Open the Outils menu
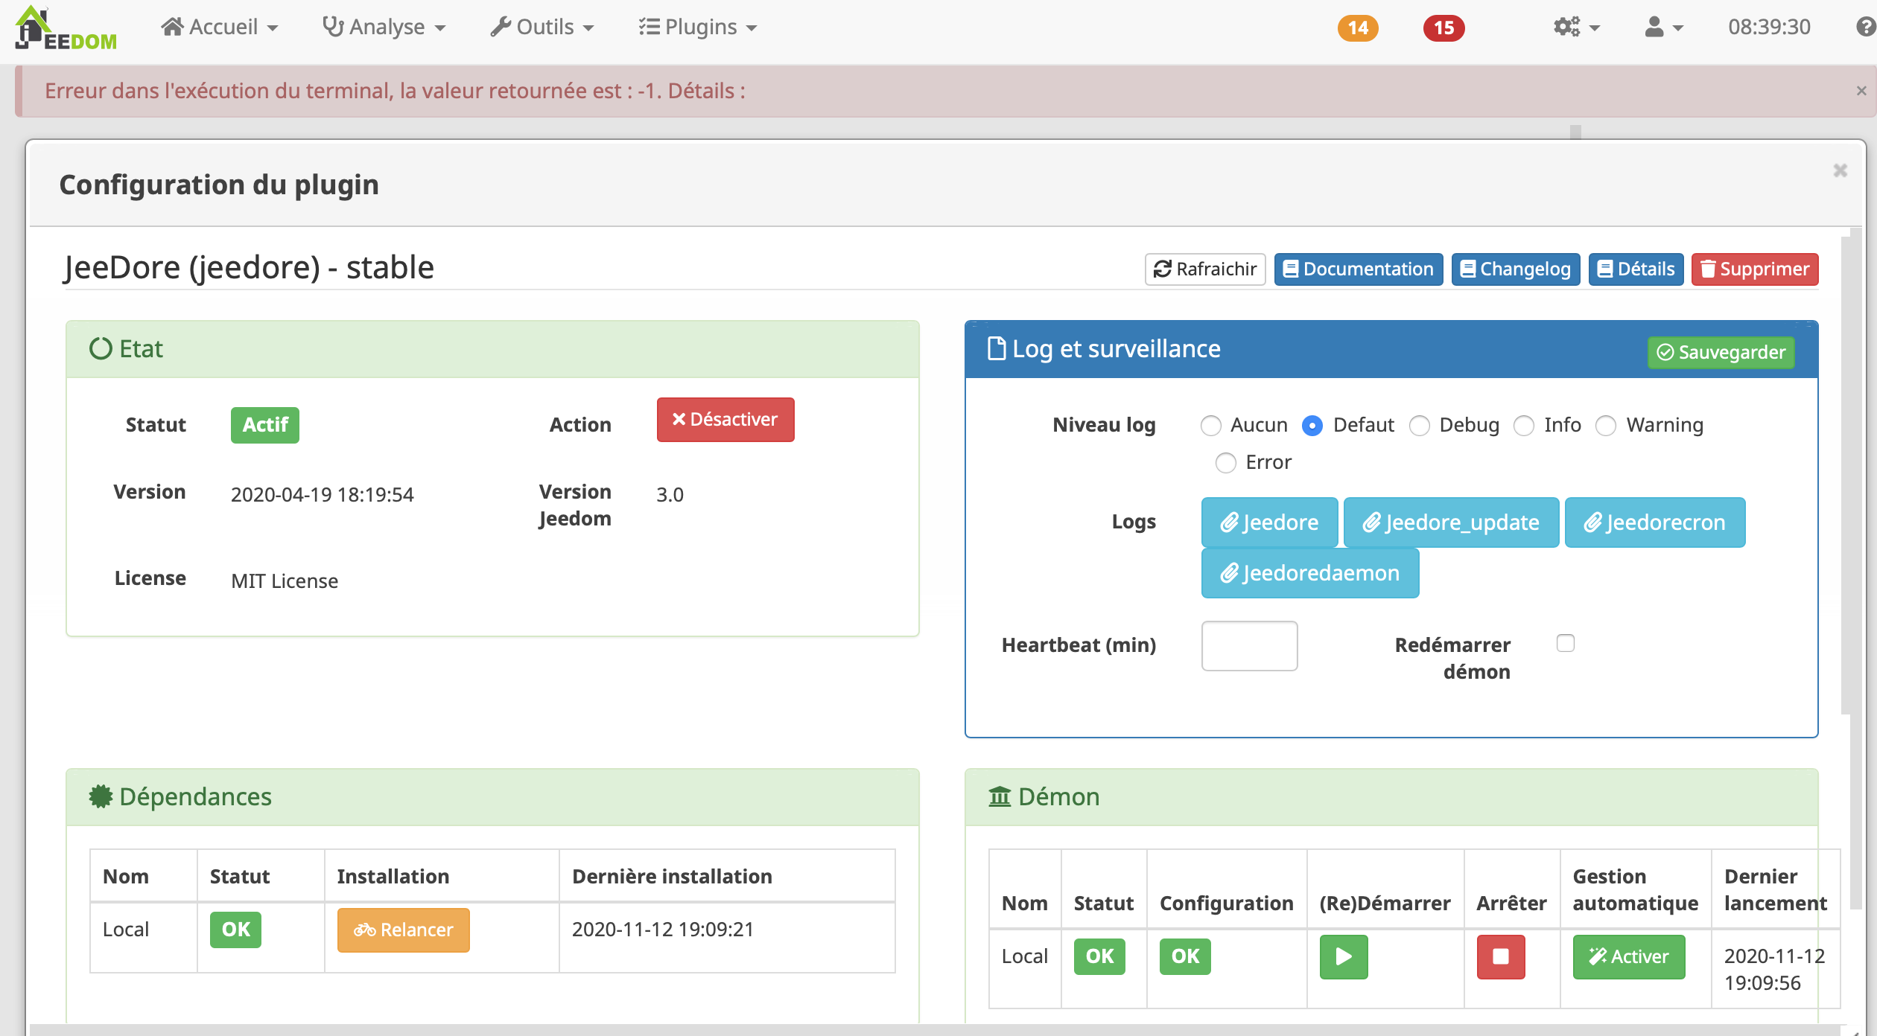 pos(541,28)
